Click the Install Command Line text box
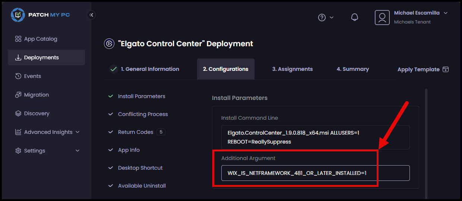The height and width of the screenshot is (201, 462). (316, 137)
